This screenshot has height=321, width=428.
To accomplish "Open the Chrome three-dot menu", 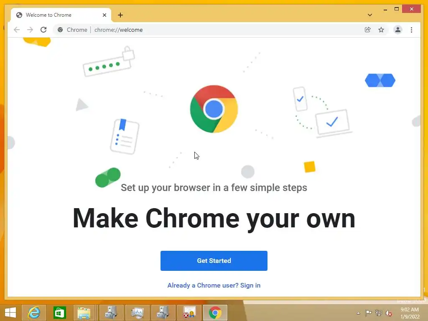I will coord(411,30).
